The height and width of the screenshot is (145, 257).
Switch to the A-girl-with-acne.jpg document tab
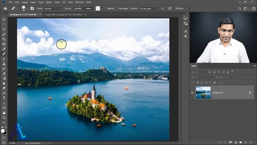point(63,14)
